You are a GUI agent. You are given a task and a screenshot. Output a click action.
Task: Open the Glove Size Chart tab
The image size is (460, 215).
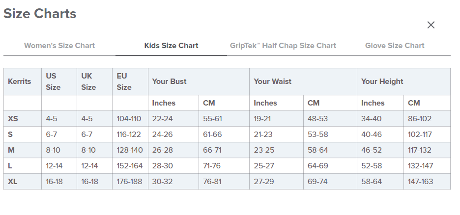[395, 46]
